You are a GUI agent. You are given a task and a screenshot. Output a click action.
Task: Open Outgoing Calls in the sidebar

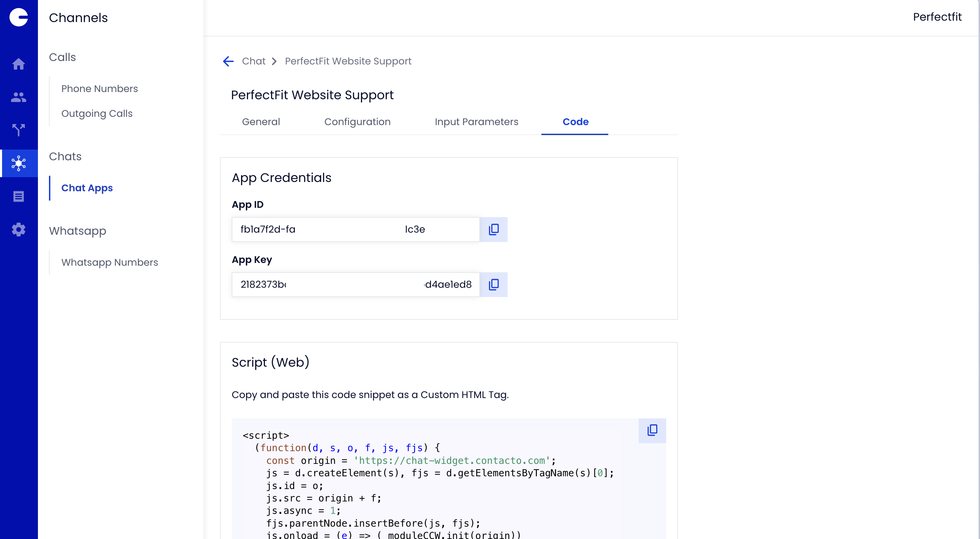[97, 113]
